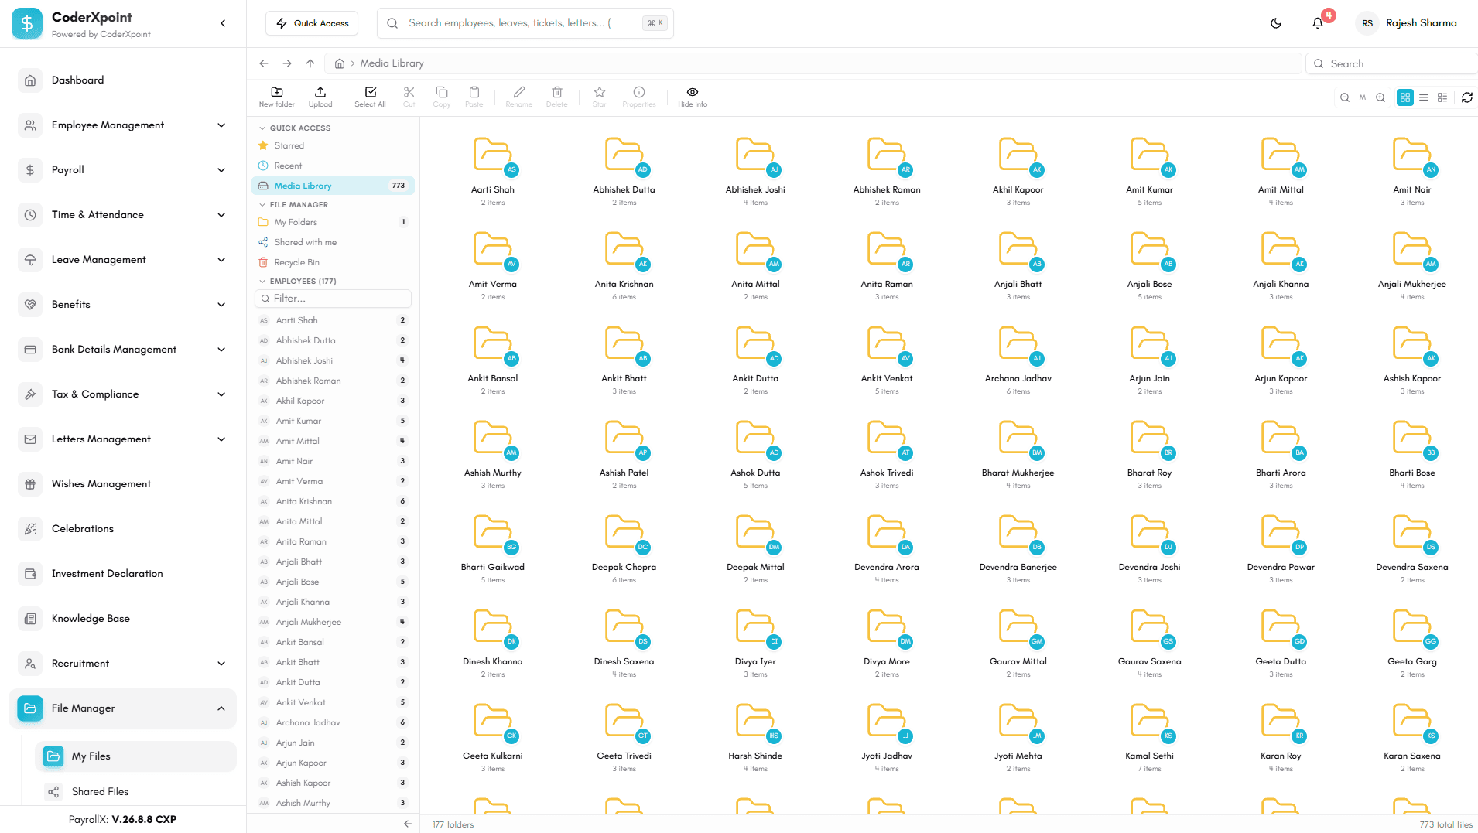Click Media Library breadcrumb text

coord(392,63)
